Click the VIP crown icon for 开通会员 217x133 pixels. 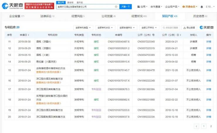(x=183, y=7)
